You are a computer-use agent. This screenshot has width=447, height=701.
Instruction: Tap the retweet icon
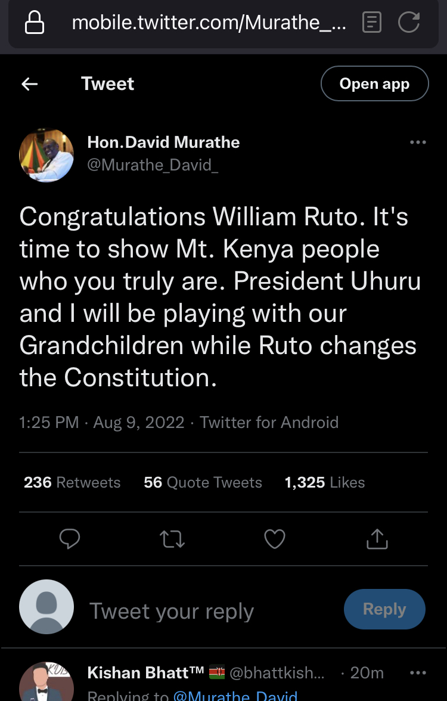[173, 539]
